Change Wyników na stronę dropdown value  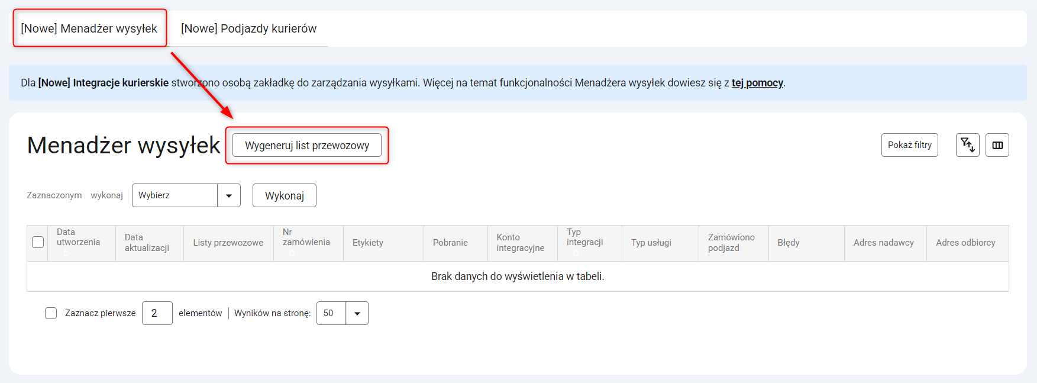tap(343, 313)
